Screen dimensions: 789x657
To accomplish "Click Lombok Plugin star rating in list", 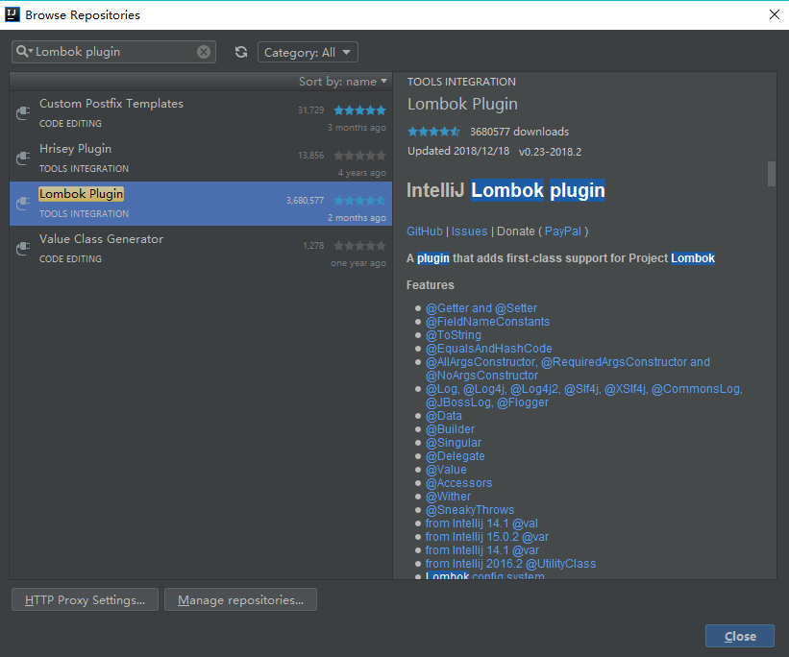I will [x=359, y=200].
